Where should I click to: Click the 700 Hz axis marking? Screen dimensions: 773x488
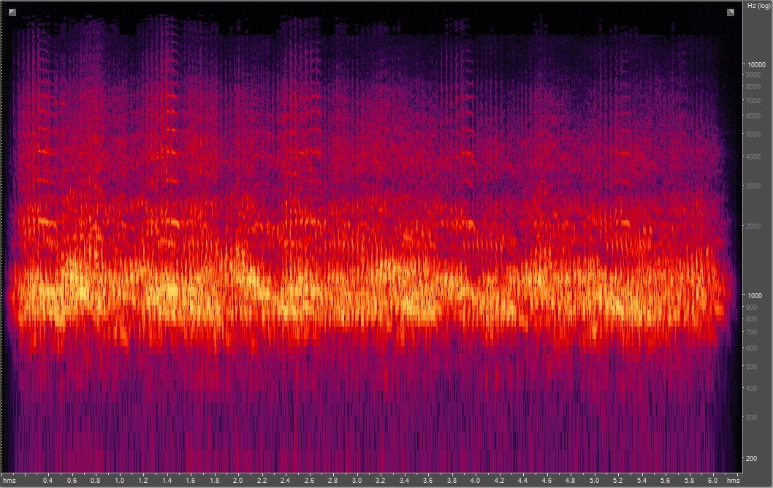coord(752,330)
